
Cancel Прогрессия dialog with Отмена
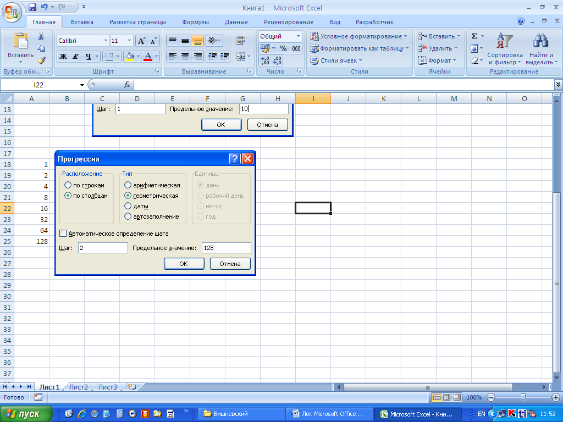pos(230,264)
